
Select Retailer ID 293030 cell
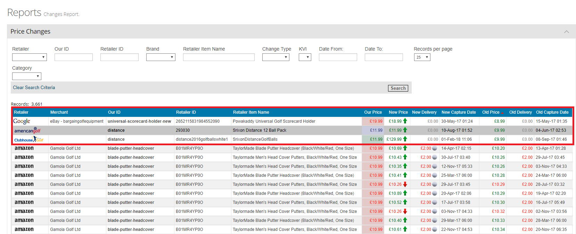pyautogui.click(x=183, y=130)
